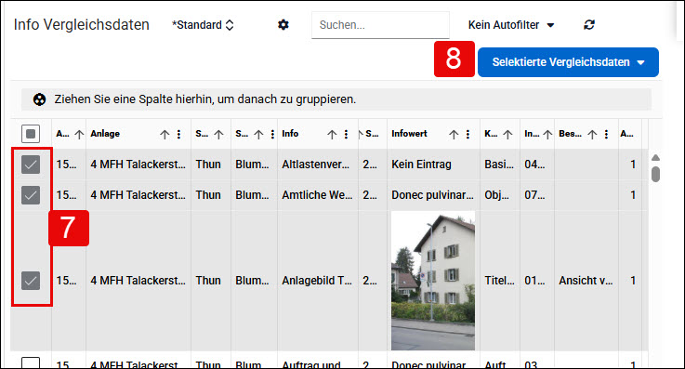The image size is (685, 369).
Task: Click sort arrow in Infowert column header
Action: pyautogui.click(x=454, y=134)
